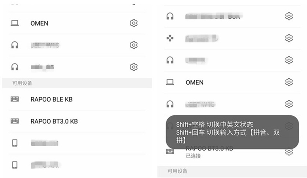Tap first blurred phone device in available list
Image resolution: width=307 pixels, height=178 pixels.
coord(77,143)
